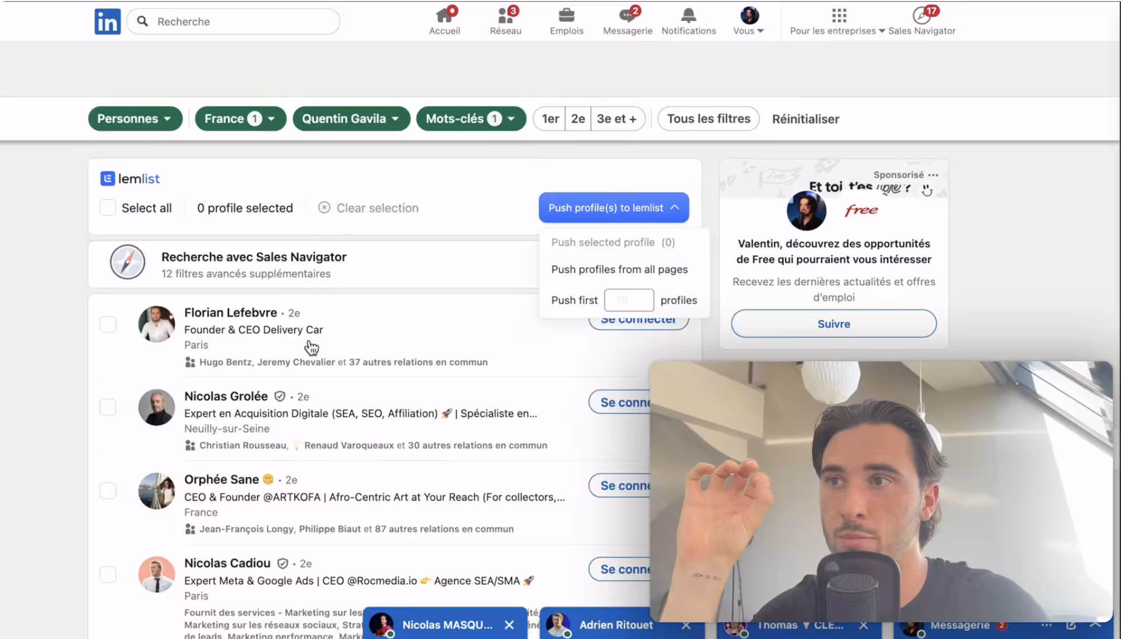Open Pour les entreprises grid icon
The width and height of the screenshot is (1121, 639).
point(839,15)
